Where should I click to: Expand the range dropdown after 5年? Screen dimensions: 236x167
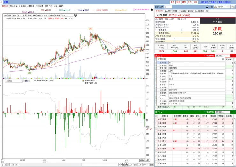click(148, 165)
